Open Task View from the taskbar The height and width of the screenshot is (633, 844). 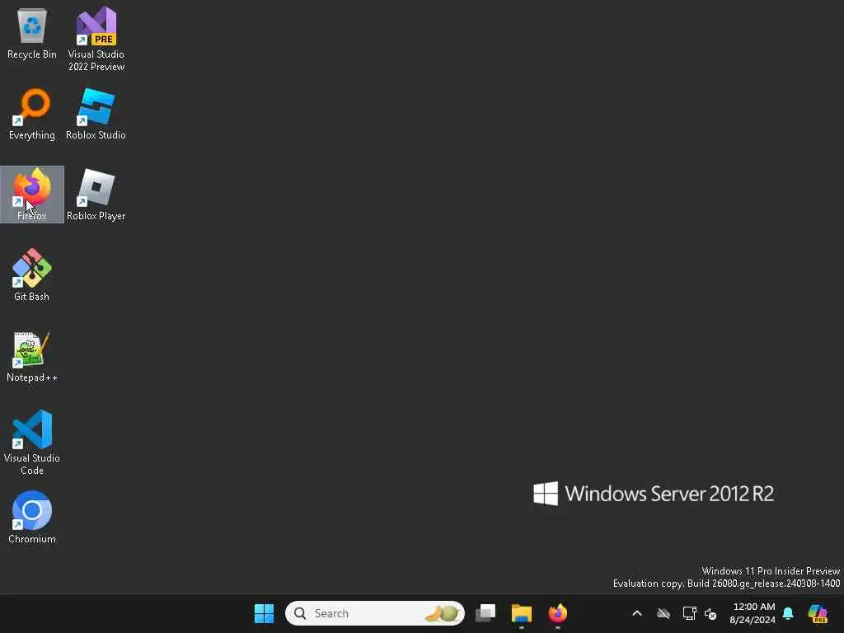[485, 613]
